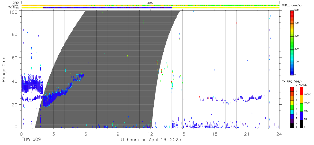Click the colorbar label 300

tap(297, 36)
